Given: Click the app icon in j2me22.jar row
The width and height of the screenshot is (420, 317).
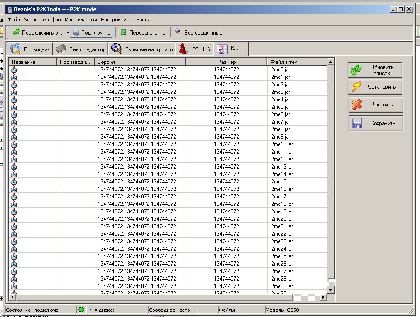Looking at the screenshot, I should coord(14,233).
